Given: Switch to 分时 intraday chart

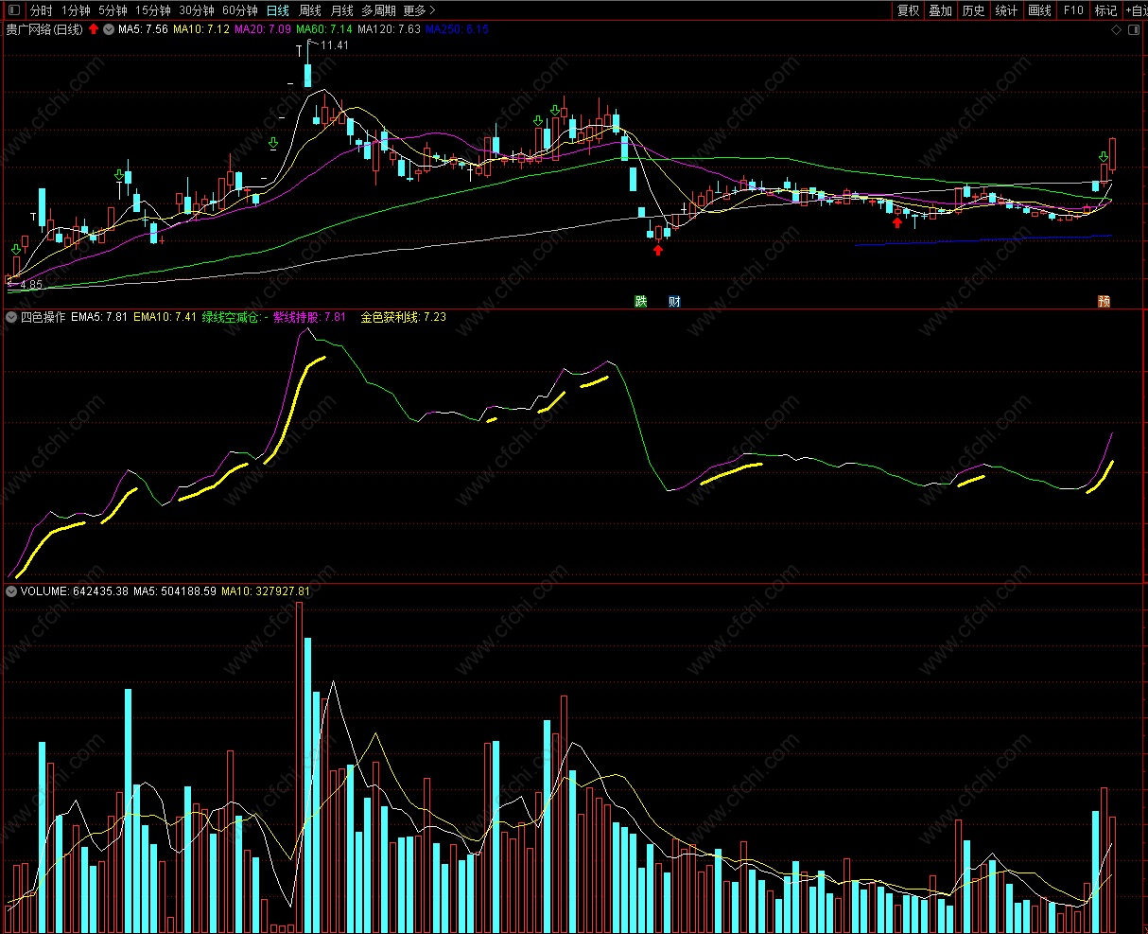Looking at the screenshot, I should tap(42, 10).
